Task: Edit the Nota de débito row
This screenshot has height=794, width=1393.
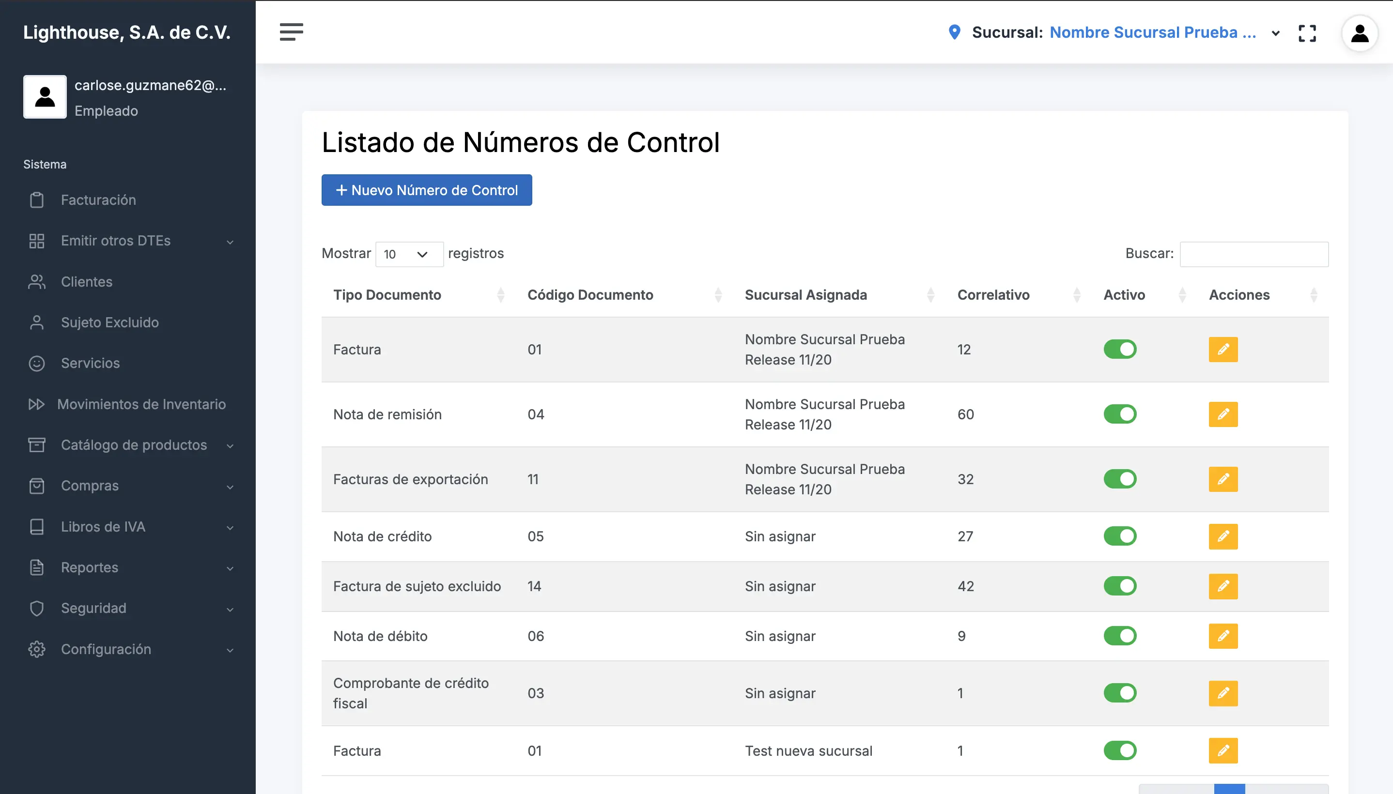Action: pyautogui.click(x=1223, y=636)
